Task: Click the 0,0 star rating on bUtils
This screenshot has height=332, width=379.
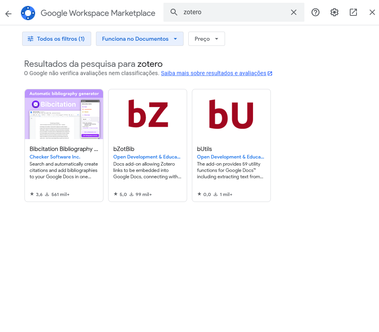Action: [204, 194]
